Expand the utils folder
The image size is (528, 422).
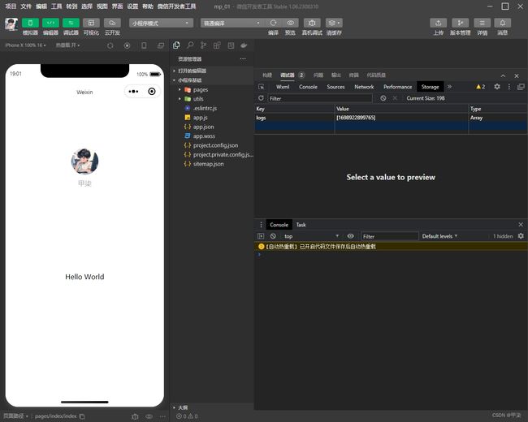pos(211,99)
